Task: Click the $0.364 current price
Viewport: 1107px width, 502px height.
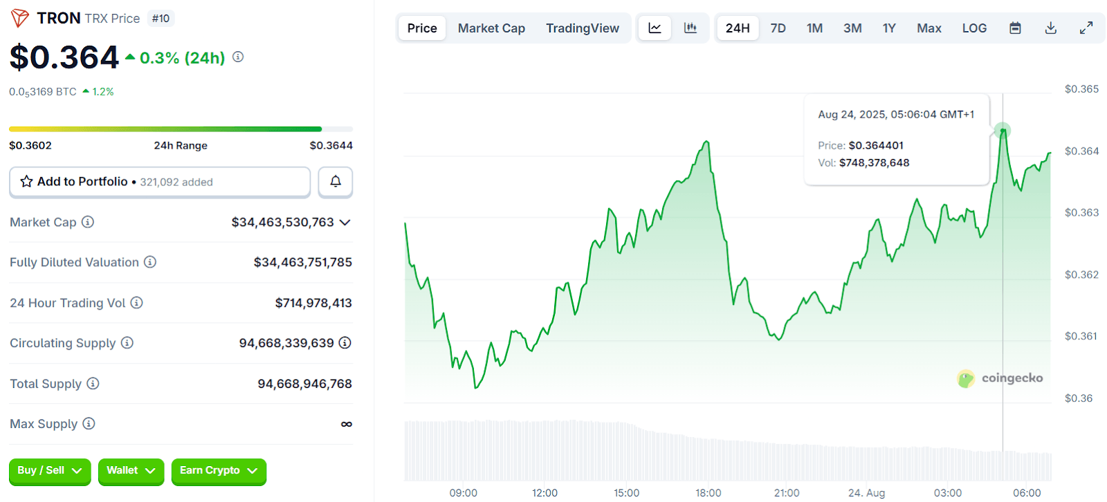Action: 64,57
